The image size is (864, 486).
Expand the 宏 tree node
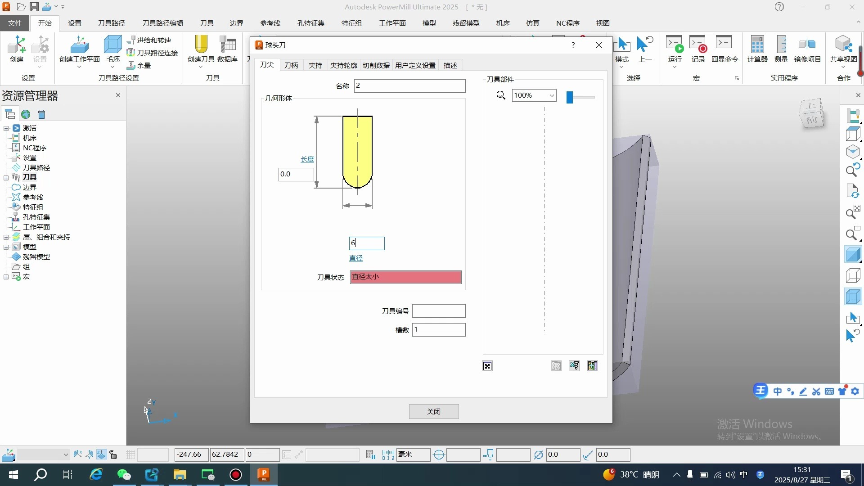click(x=6, y=277)
